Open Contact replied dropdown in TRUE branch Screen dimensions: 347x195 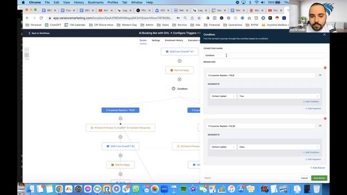pyautogui.click(x=223, y=96)
